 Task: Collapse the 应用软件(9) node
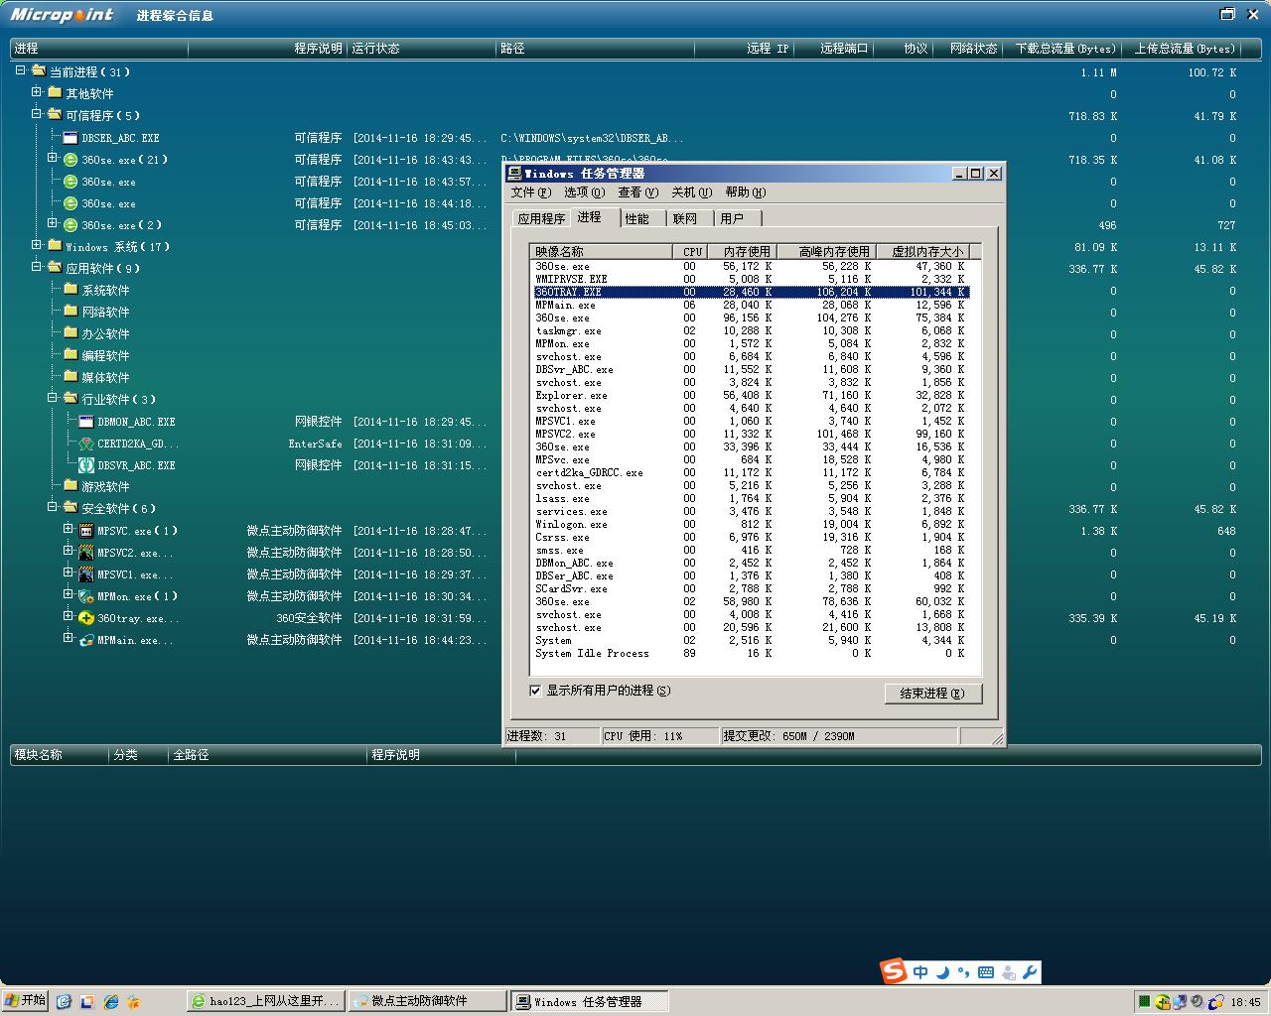37,267
